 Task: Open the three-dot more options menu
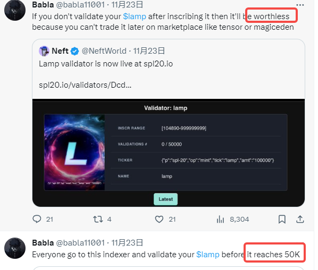click(300, 5)
